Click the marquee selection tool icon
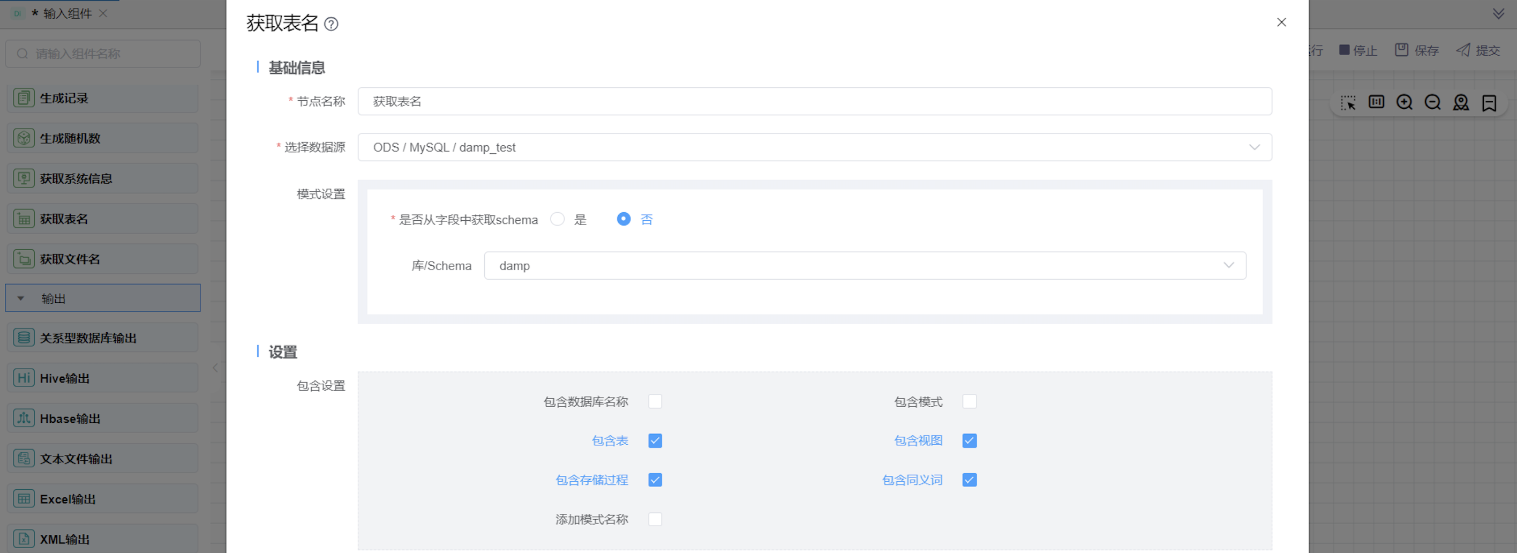 1347,102
